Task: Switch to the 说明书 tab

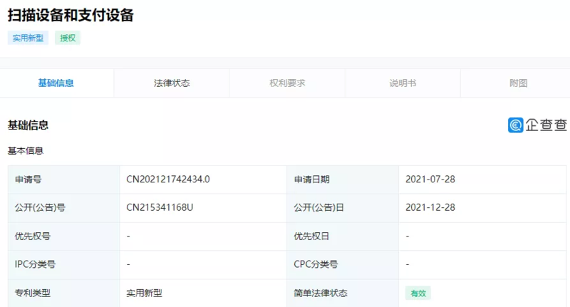Action: coord(403,83)
